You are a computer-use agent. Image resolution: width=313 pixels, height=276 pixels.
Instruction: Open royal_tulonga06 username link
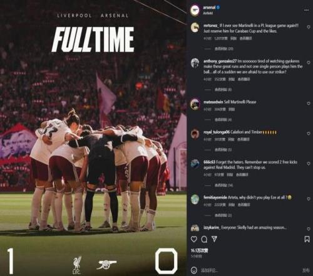click(217, 132)
